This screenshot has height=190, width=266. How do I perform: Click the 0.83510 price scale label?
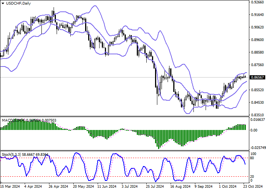(258, 115)
